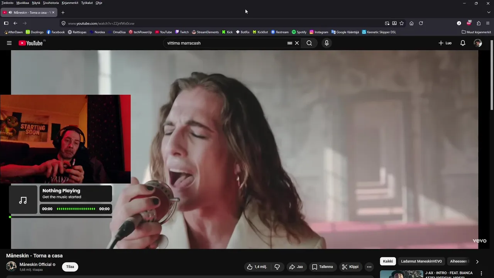Open the YouTube hamburger guide menu
Screen dimensions: 494x278
click(9, 43)
